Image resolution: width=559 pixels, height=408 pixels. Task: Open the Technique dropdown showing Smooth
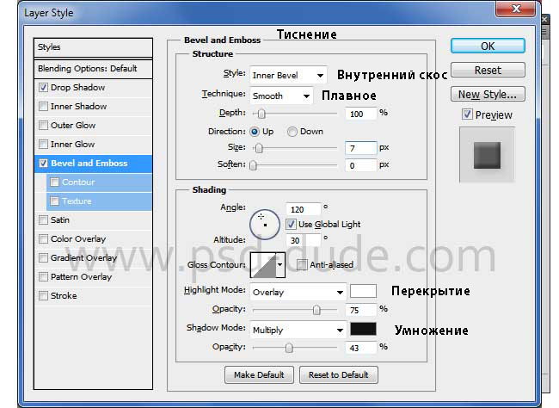point(281,96)
